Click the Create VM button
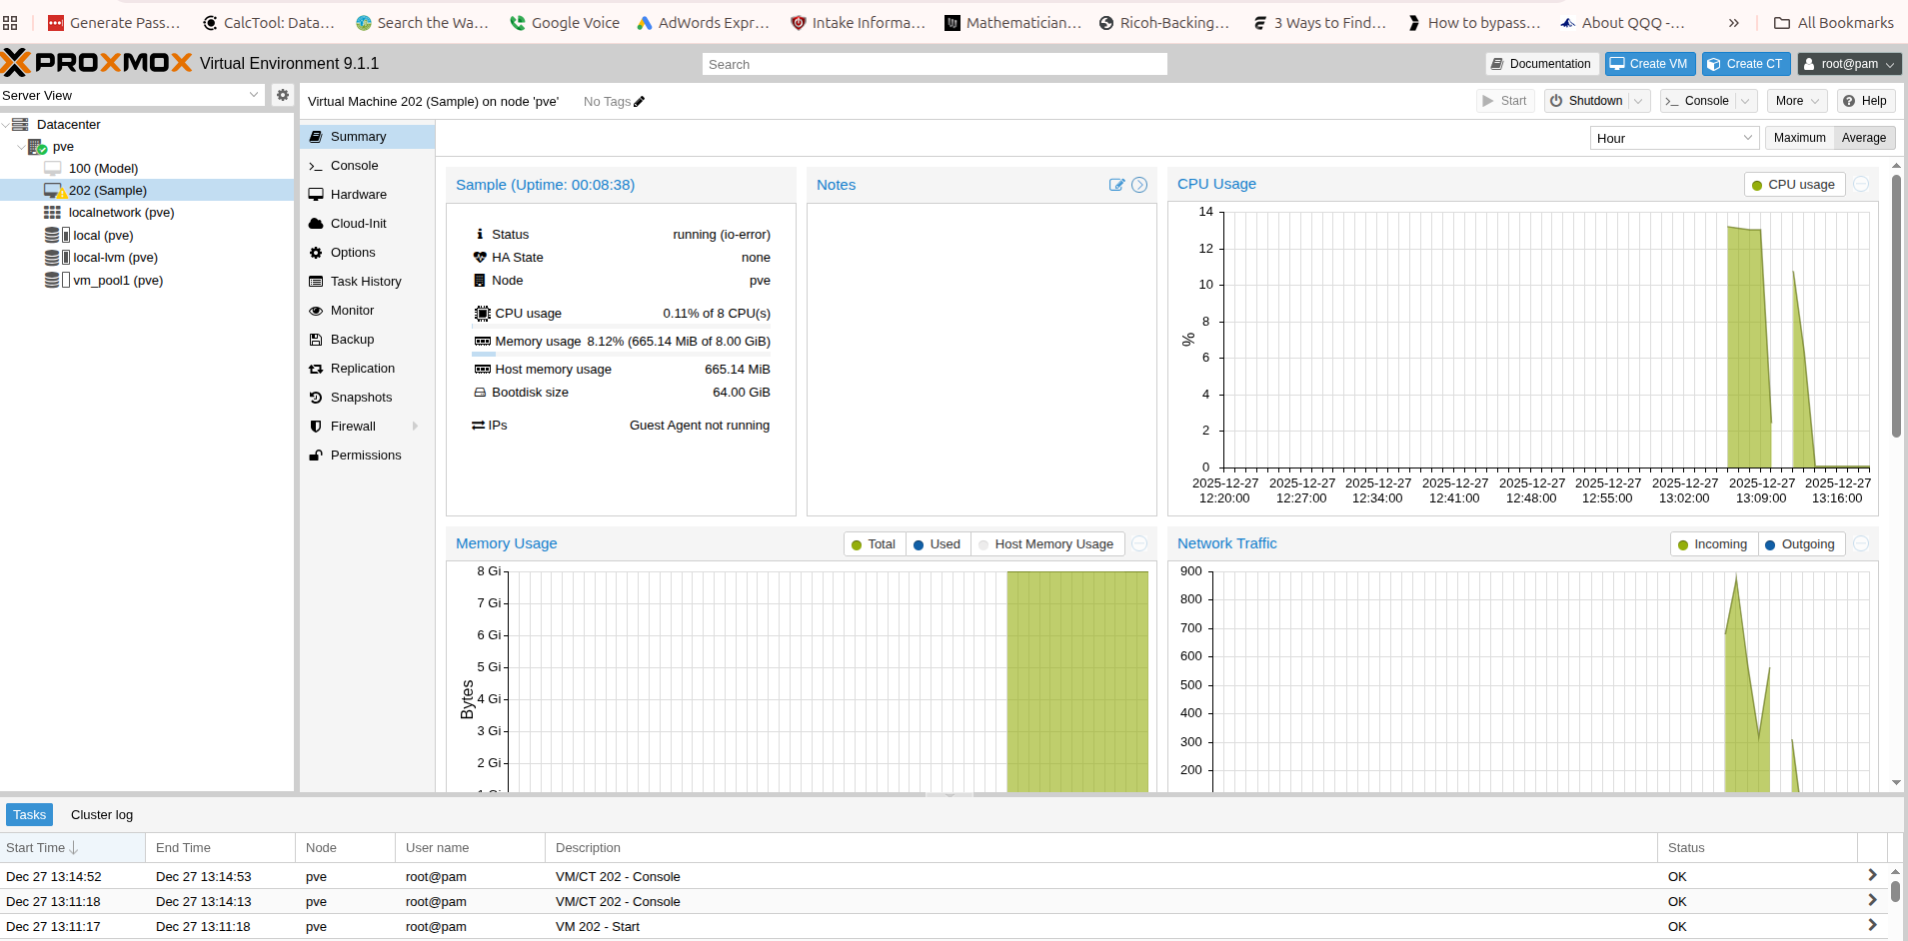The width and height of the screenshot is (1908, 941). click(x=1650, y=64)
